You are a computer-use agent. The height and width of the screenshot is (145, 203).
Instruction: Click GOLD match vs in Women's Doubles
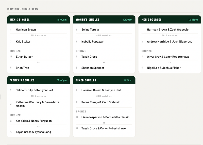38,96
